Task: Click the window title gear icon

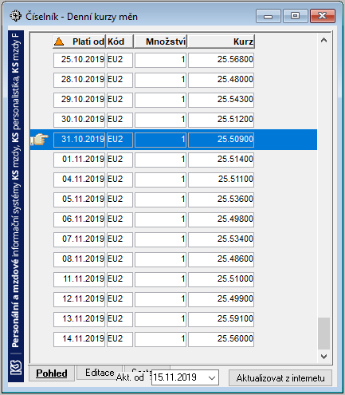Action: click(x=15, y=16)
